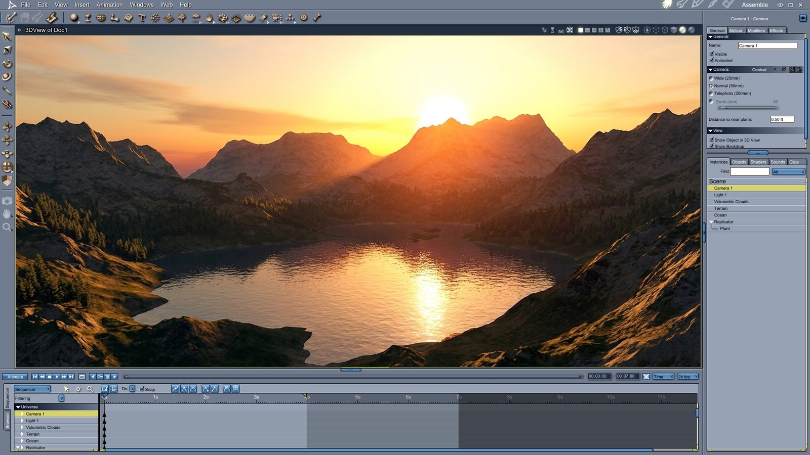Insert a terrain object from the toolbar

click(x=169, y=18)
